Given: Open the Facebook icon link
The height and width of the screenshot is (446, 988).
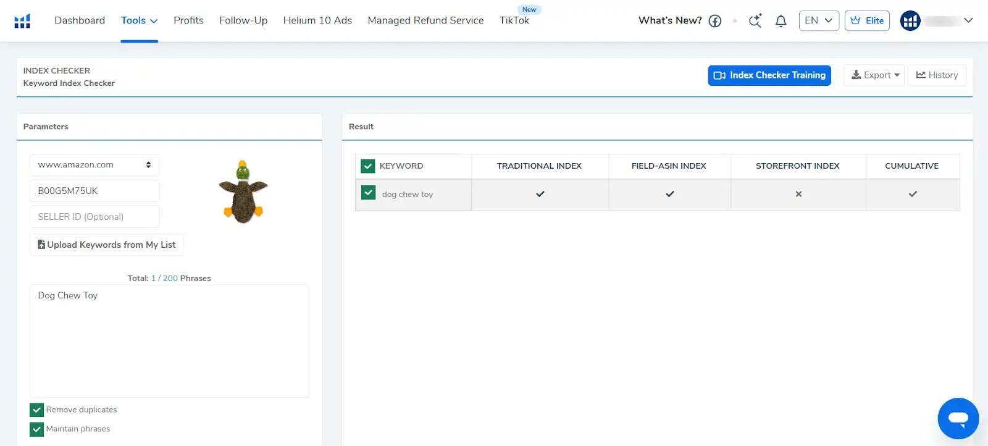Looking at the screenshot, I should coord(715,21).
